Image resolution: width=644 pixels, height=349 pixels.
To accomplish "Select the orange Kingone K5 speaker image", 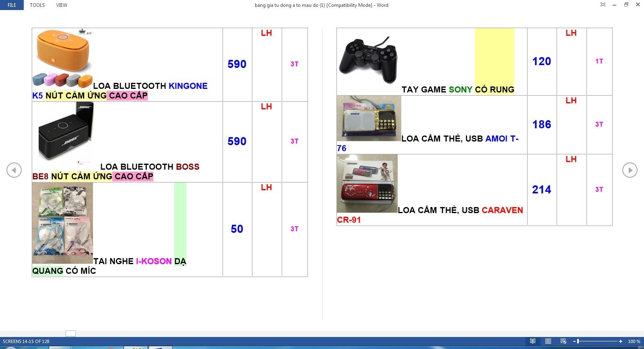I will tap(63, 59).
